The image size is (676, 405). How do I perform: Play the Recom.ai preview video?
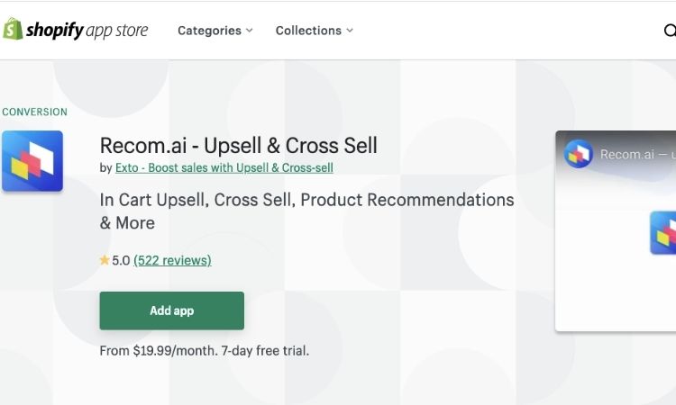pos(616,231)
